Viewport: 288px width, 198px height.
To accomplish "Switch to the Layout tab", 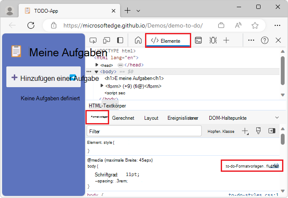I will click(151, 118).
